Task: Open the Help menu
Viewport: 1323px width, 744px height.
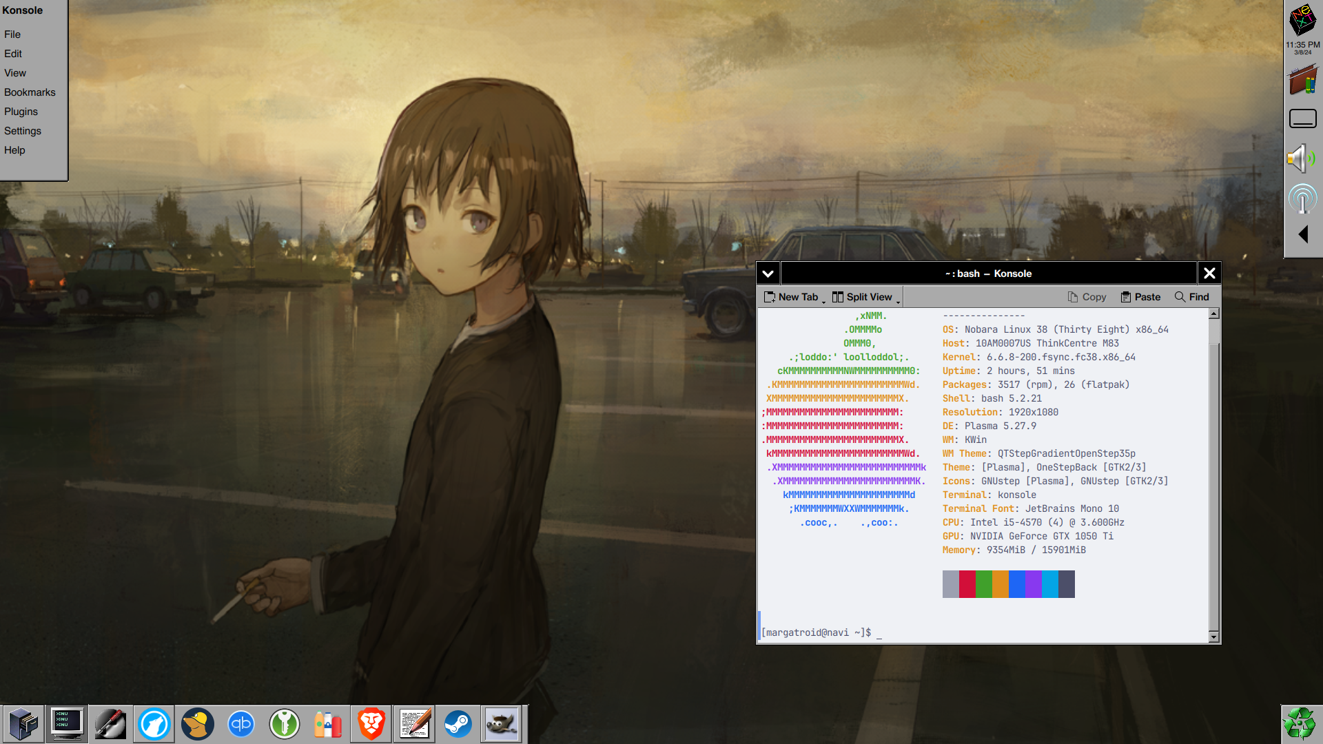Action: point(14,150)
